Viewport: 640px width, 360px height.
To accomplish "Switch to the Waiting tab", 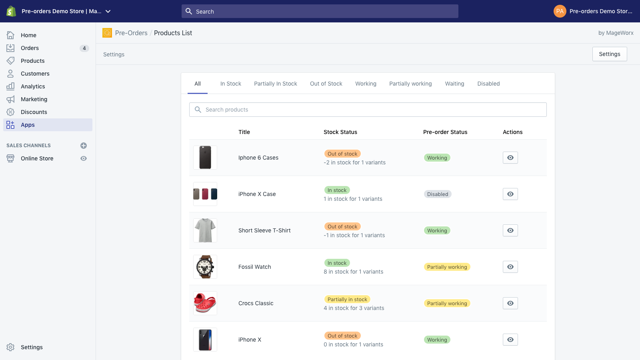I will (x=454, y=84).
